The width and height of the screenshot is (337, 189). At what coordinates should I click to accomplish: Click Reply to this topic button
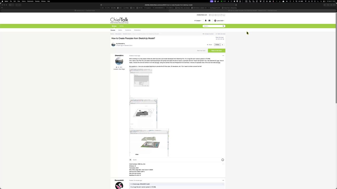pyautogui.click(x=216, y=51)
